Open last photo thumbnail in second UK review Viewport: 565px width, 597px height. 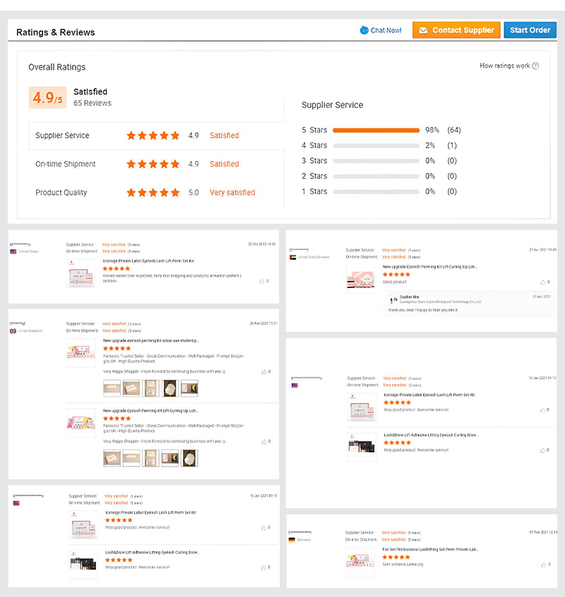(189, 458)
